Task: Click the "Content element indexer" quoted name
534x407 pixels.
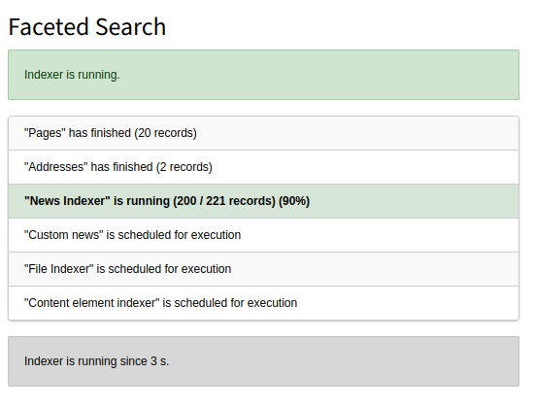Action: [92, 303]
